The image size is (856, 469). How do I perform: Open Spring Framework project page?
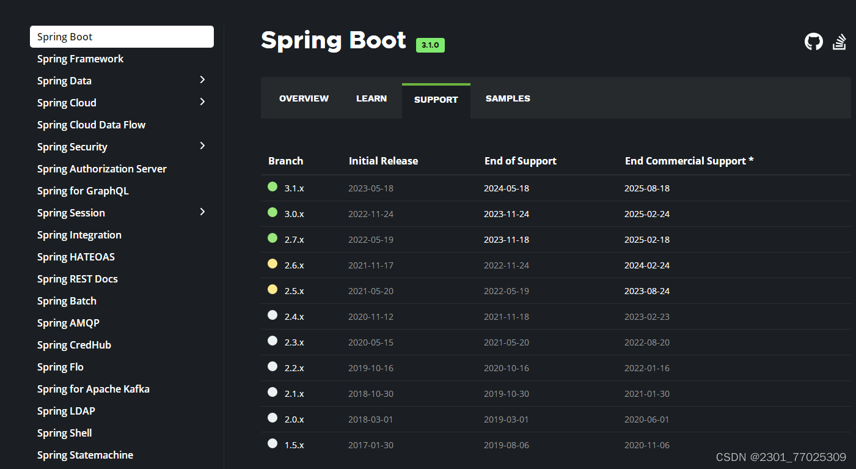pyautogui.click(x=80, y=59)
